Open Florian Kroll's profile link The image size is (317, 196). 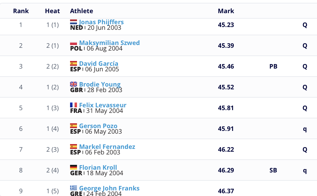pyautogui.click(x=98, y=168)
